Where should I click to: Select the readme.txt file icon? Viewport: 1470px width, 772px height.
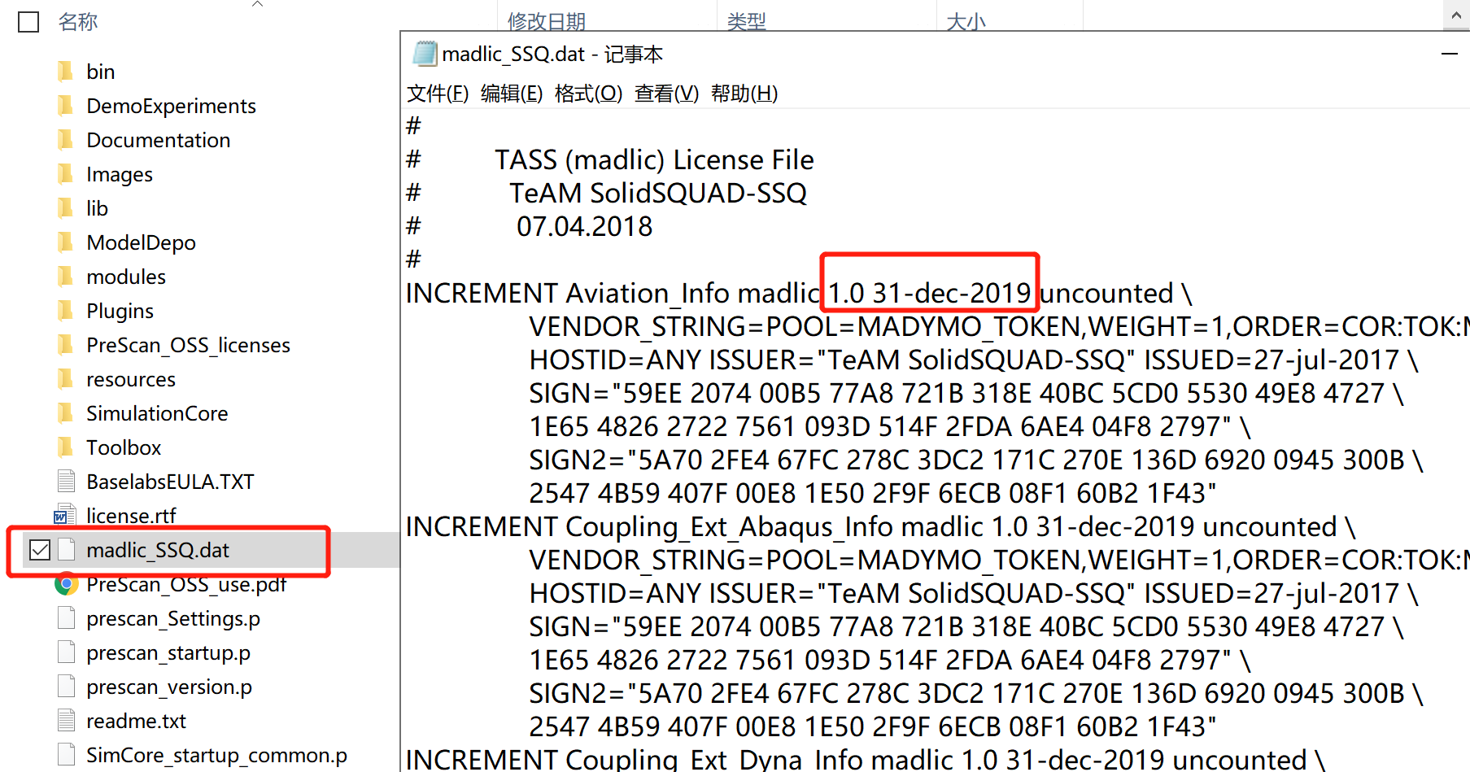click(x=67, y=721)
